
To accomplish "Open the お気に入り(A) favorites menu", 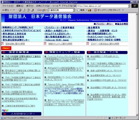I will (x=43, y=6).
